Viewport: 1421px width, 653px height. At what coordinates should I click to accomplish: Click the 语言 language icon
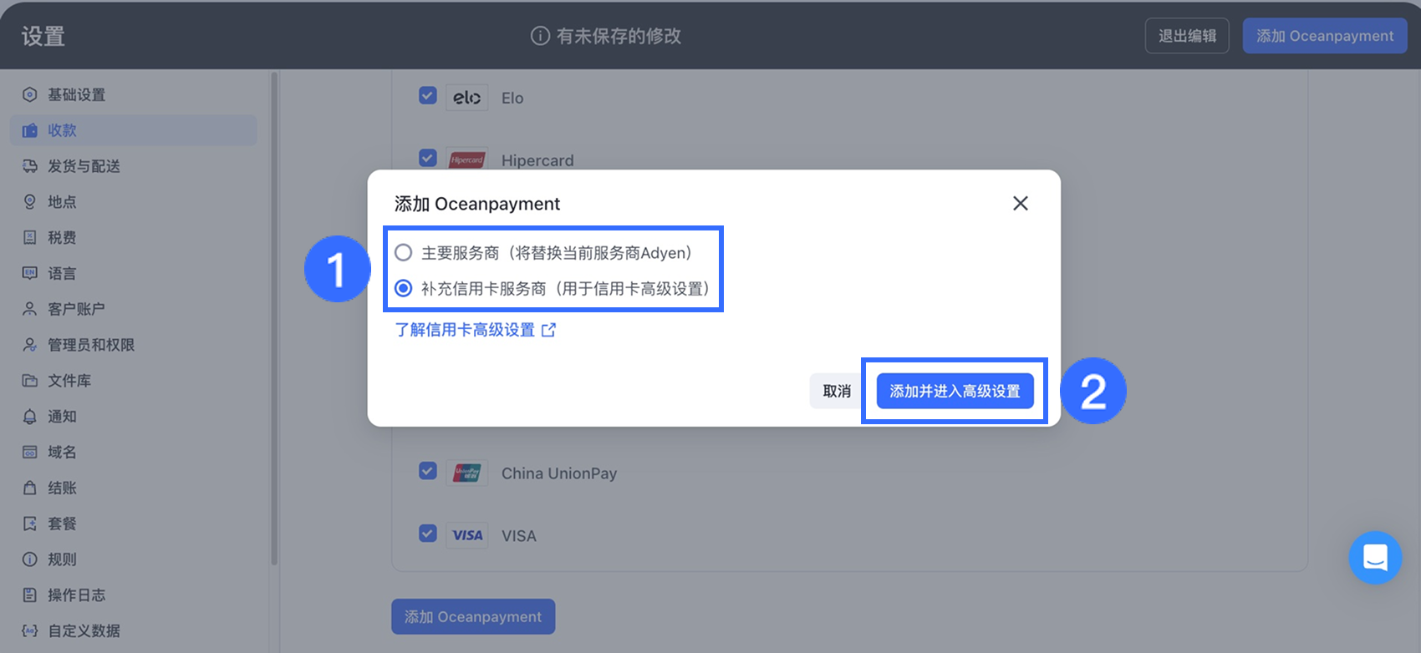click(x=30, y=273)
